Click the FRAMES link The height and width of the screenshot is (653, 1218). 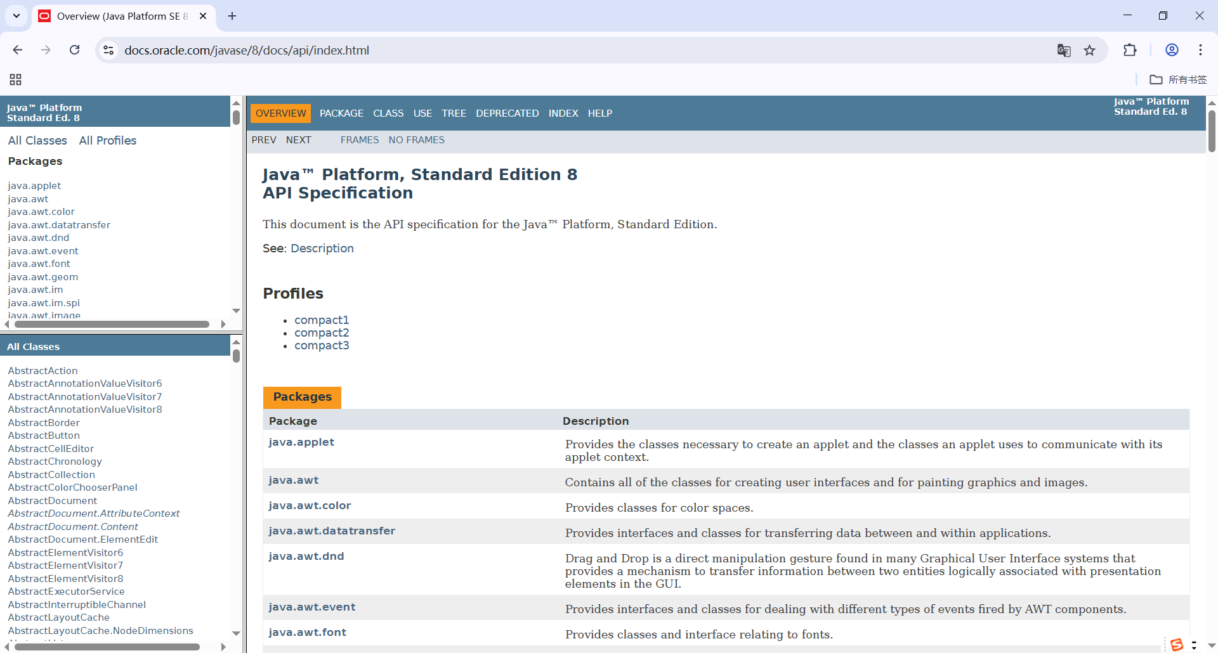(x=360, y=139)
